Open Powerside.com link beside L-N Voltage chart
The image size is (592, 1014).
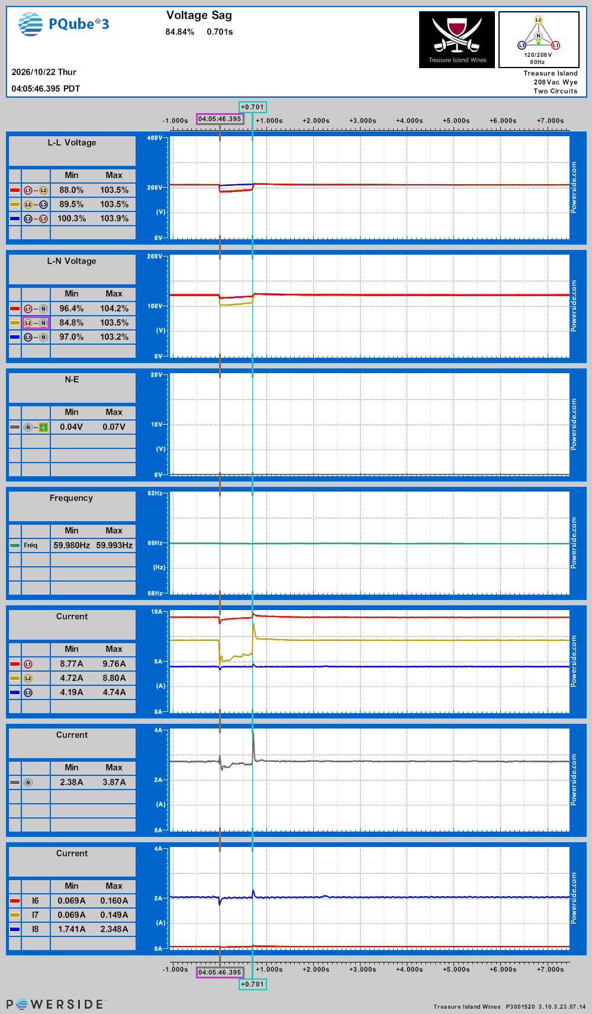click(x=574, y=306)
